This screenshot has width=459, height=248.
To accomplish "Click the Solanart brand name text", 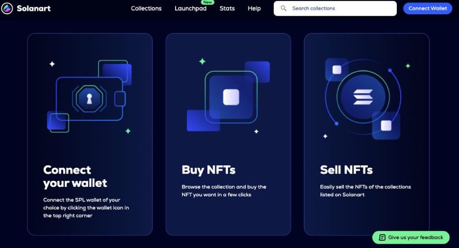I will [x=34, y=8].
